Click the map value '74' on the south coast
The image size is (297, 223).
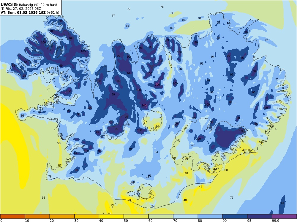tap(153, 207)
